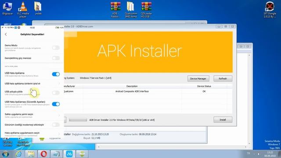
Task: Click Windows 7 Service Pack 1 [x64] text
Action: point(96,78)
